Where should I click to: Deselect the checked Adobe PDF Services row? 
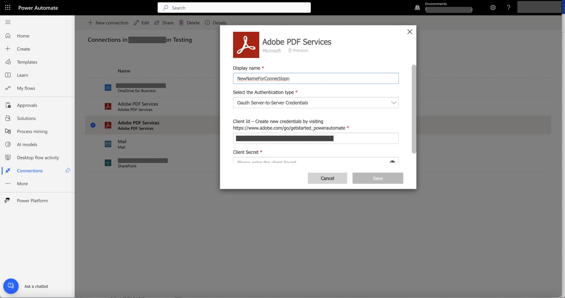[x=93, y=125]
